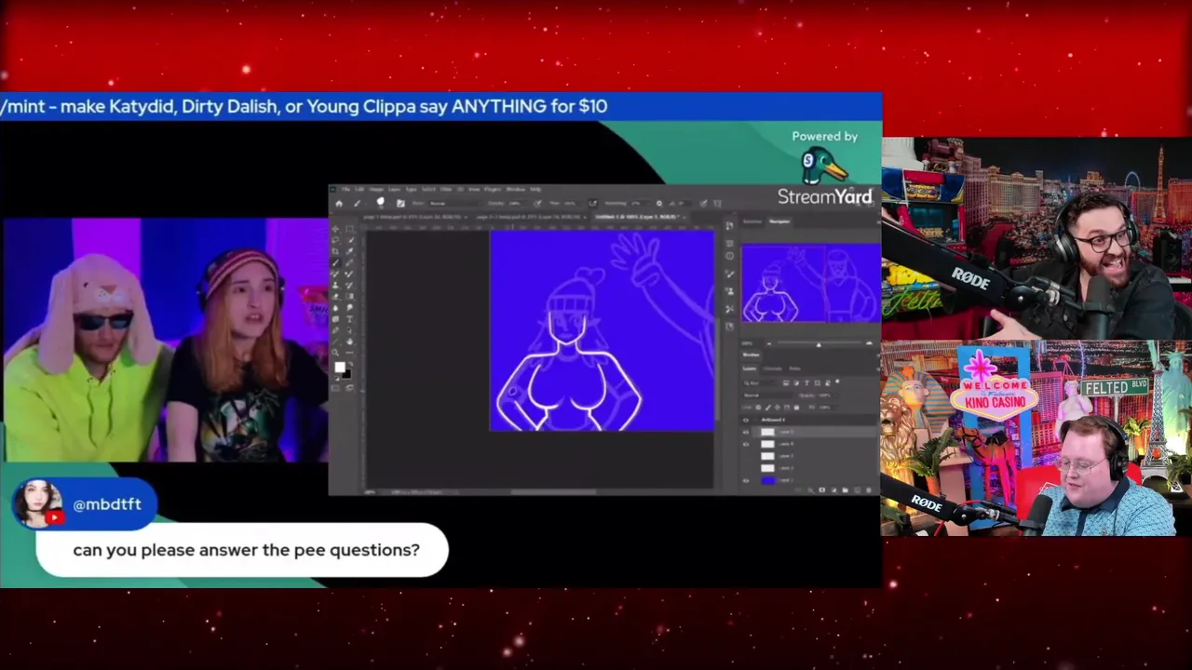Image resolution: width=1192 pixels, height=670 pixels.
Task: Click the lock image pixels brush icon
Action: [x=767, y=408]
